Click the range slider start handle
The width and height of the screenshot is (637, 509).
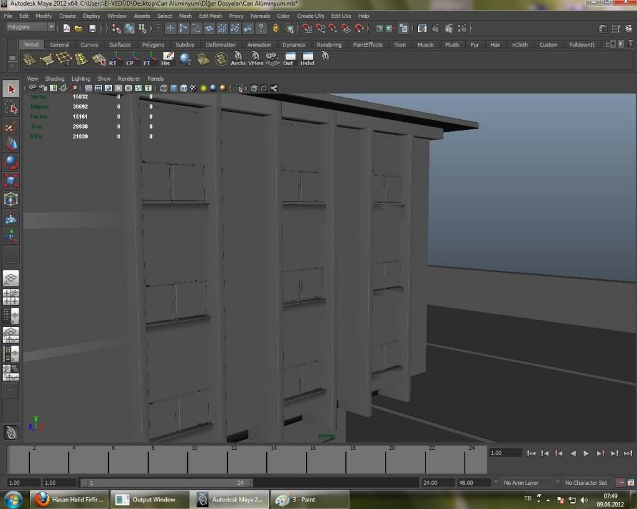(85, 483)
